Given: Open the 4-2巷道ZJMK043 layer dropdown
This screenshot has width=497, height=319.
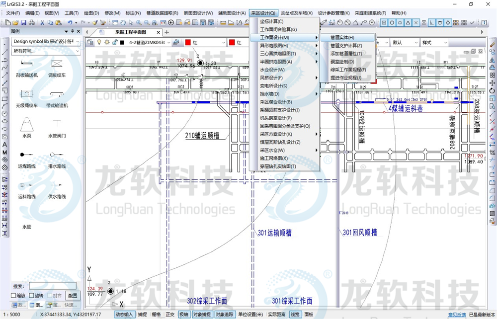Looking at the screenshot, I should click(x=169, y=42).
